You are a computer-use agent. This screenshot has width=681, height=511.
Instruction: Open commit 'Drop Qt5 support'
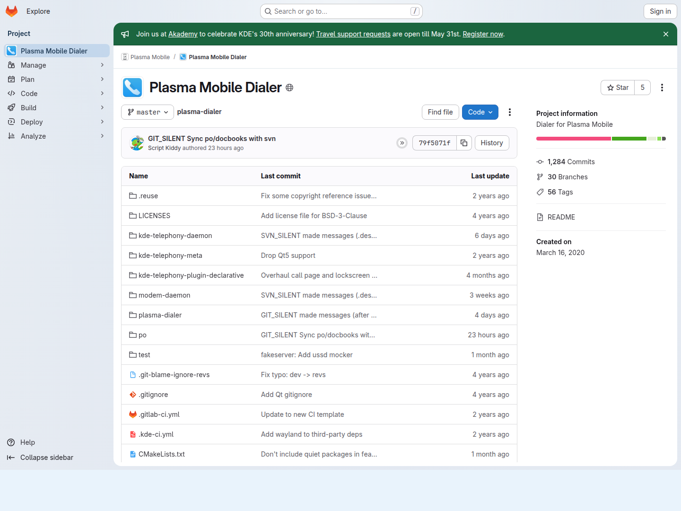click(x=288, y=255)
